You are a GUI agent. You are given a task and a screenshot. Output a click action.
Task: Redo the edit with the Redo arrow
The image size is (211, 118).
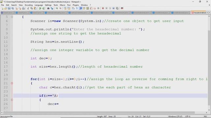coord(44,9)
